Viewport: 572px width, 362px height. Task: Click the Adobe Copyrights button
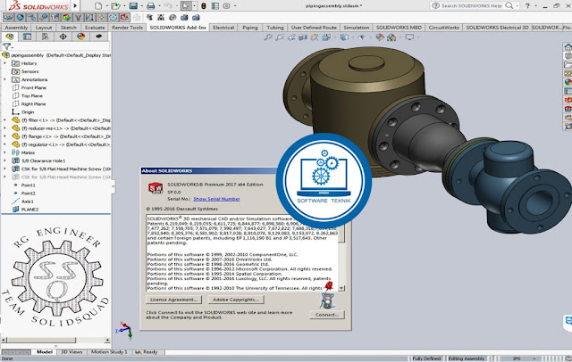pyautogui.click(x=236, y=300)
